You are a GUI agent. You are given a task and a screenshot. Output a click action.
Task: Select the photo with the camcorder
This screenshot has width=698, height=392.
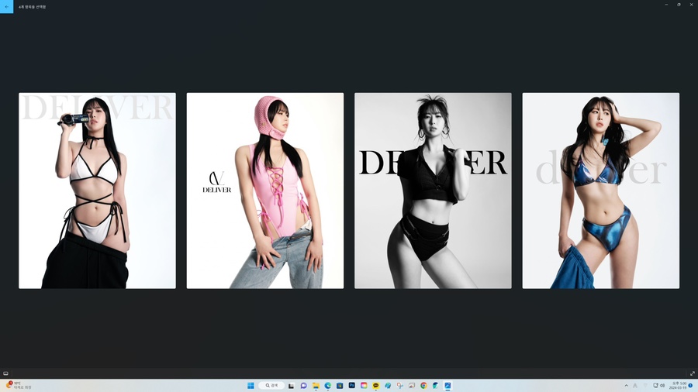pos(97,191)
